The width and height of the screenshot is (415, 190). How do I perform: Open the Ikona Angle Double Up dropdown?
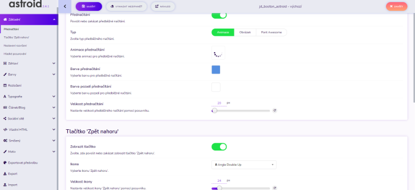click(244, 165)
